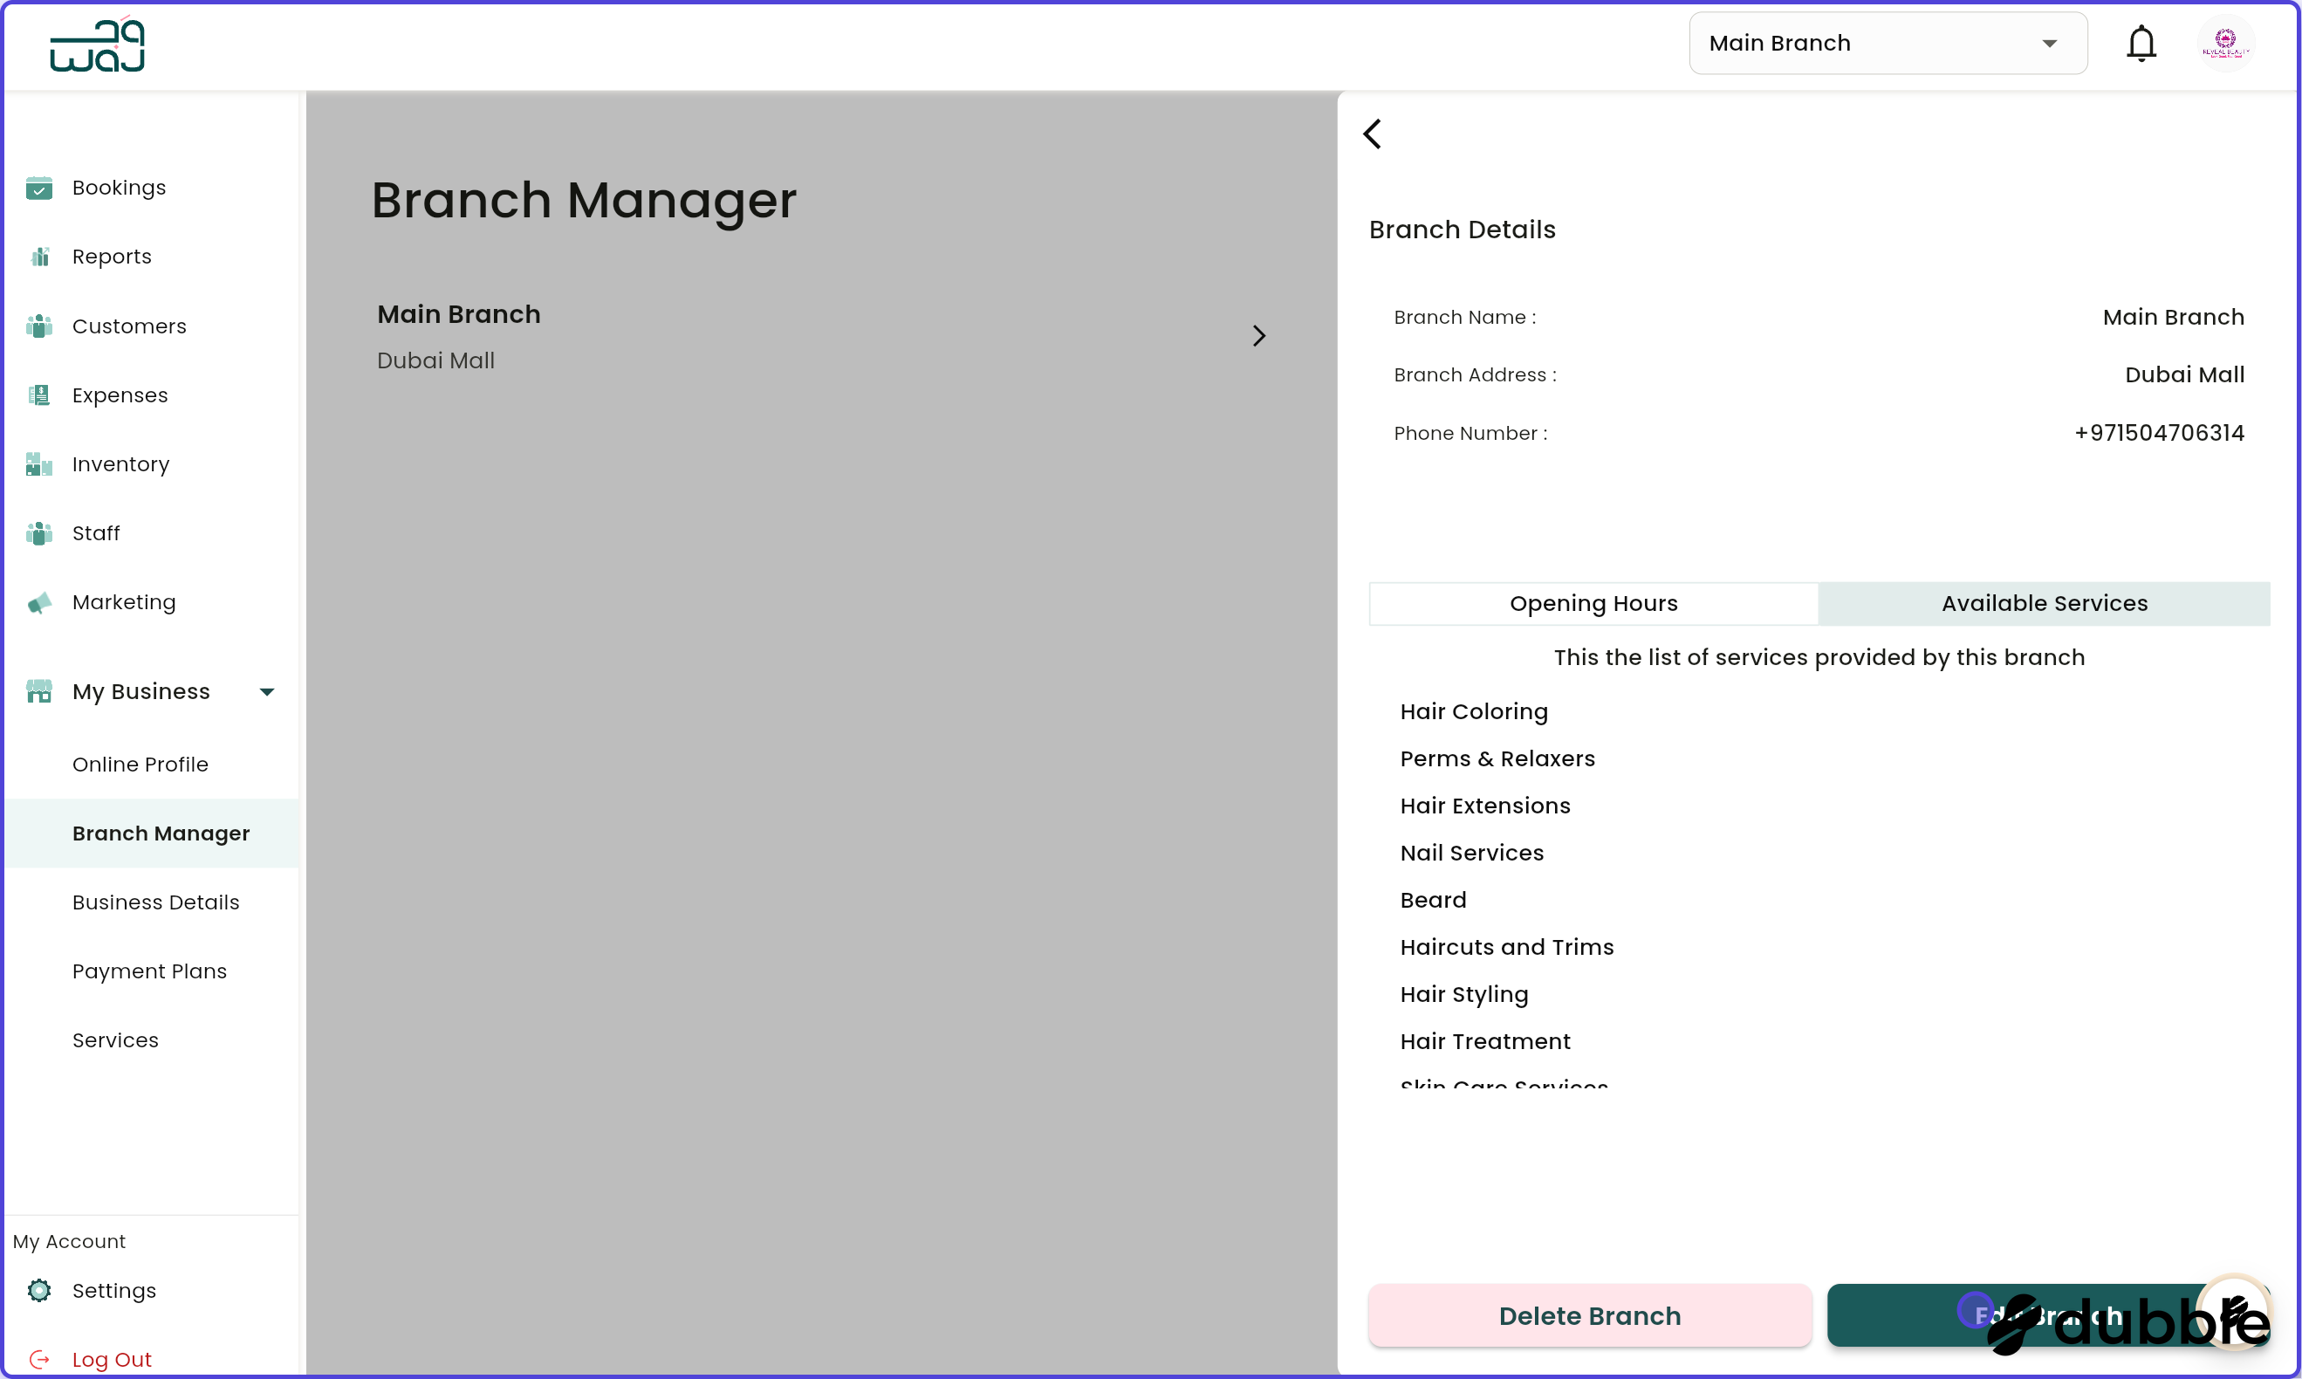Collapse the My Business menu
The height and width of the screenshot is (1379, 2302).
point(267,690)
